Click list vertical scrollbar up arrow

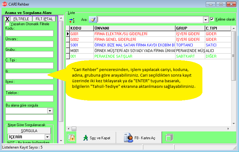pyautogui.click(x=233, y=28)
